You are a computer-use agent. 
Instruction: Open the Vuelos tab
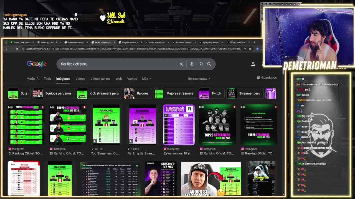[132, 79]
